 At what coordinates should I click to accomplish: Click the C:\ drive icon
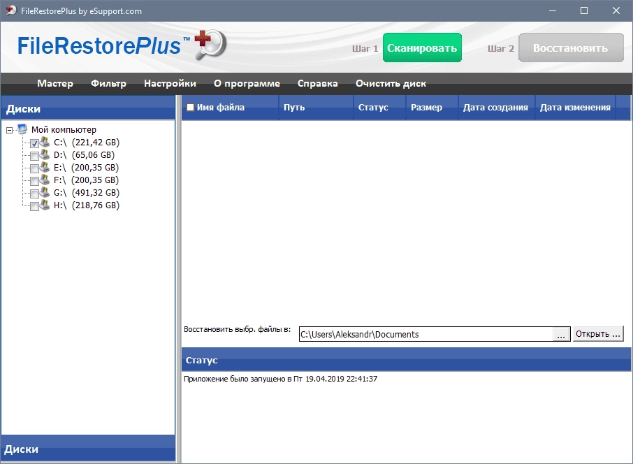click(45, 142)
